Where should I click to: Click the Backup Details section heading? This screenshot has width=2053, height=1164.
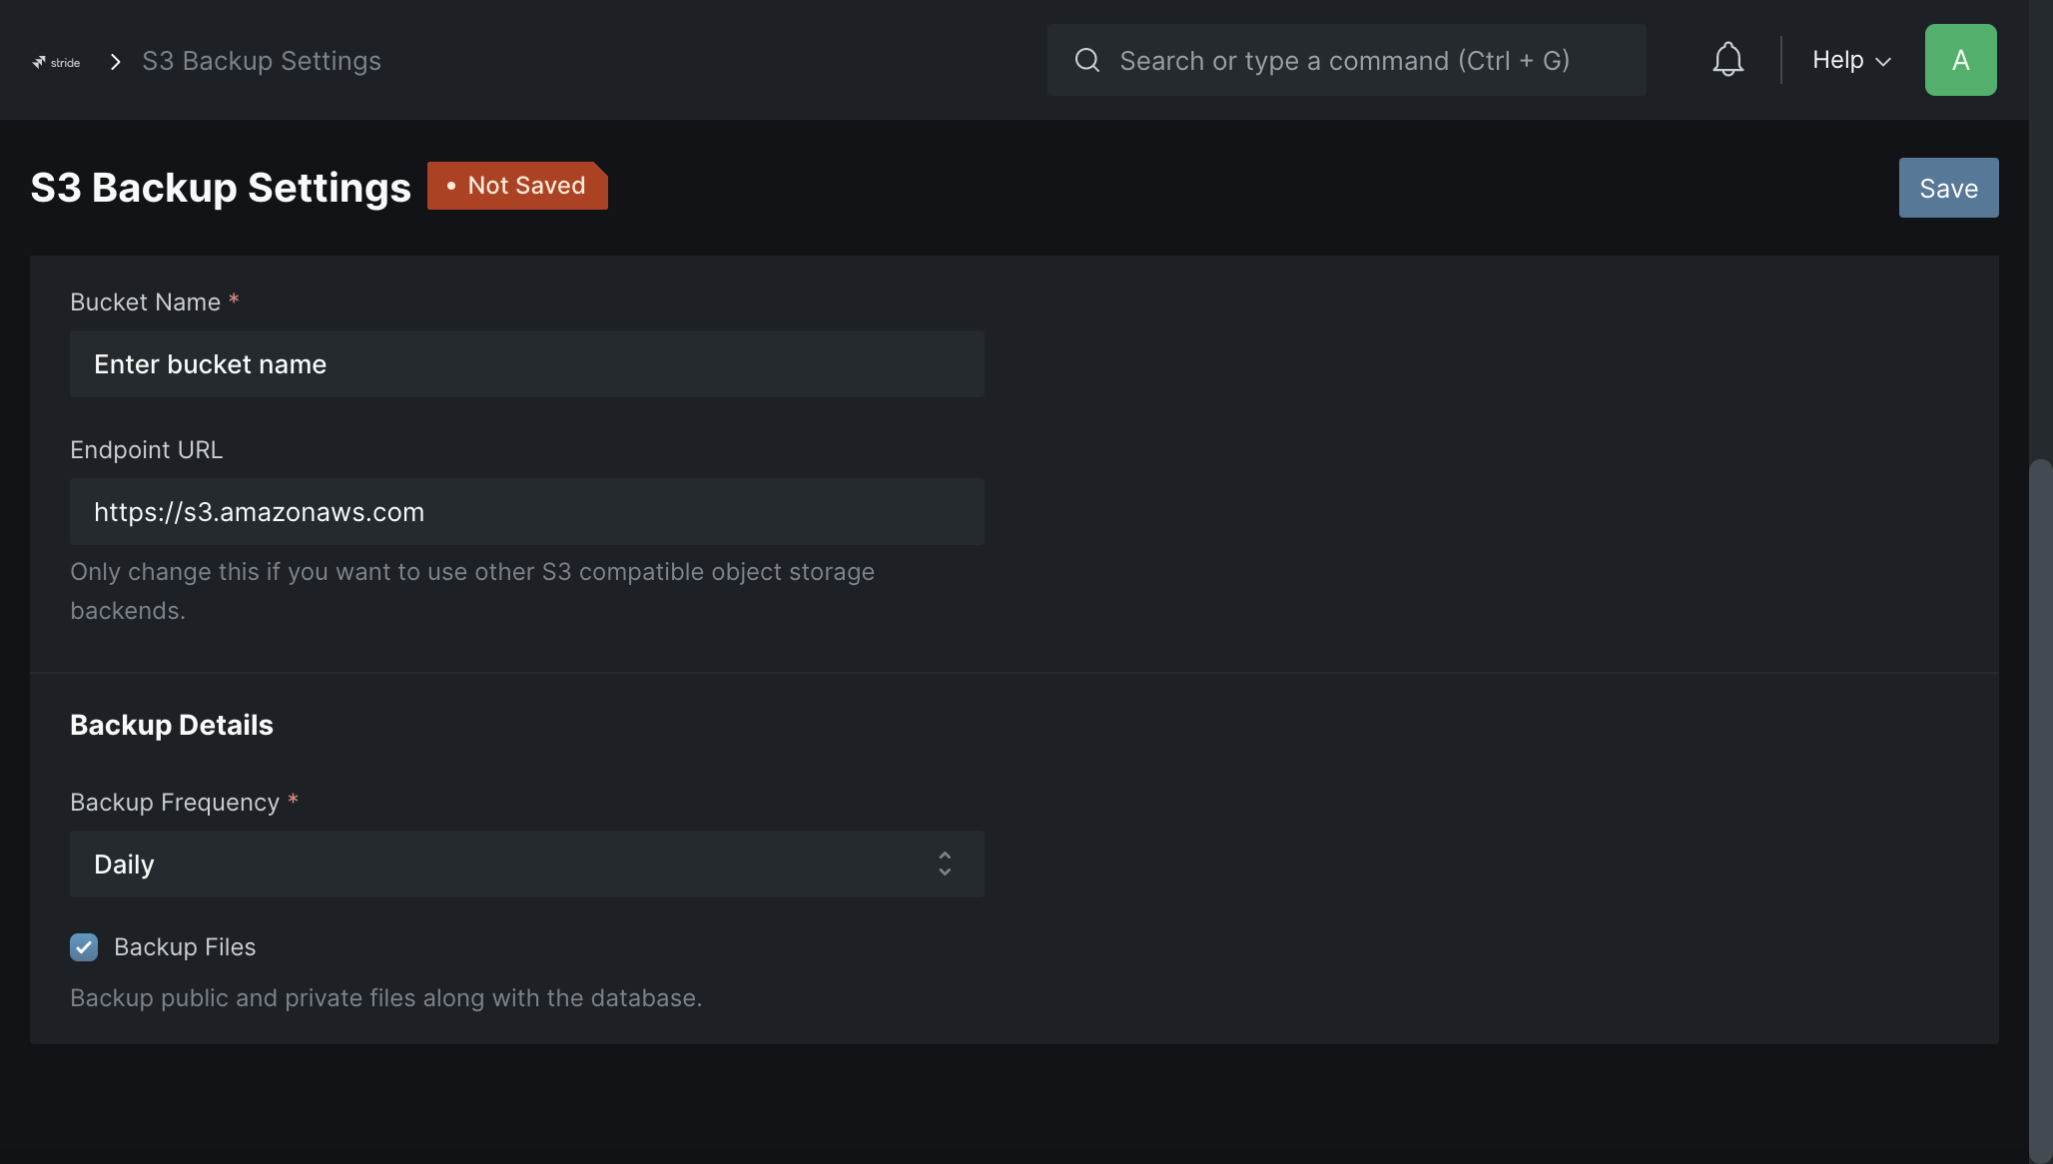(172, 725)
